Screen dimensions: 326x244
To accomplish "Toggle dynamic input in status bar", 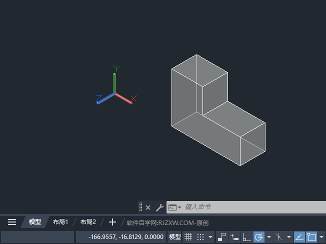I will click(234, 237).
